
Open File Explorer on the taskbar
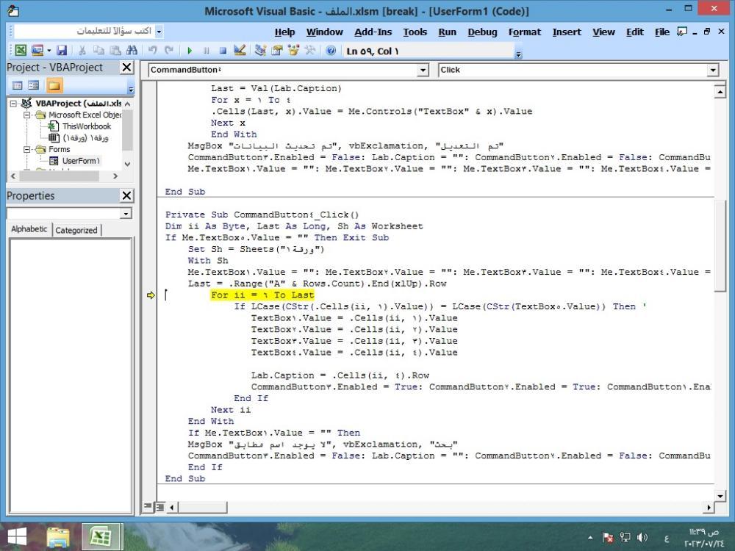[58, 537]
